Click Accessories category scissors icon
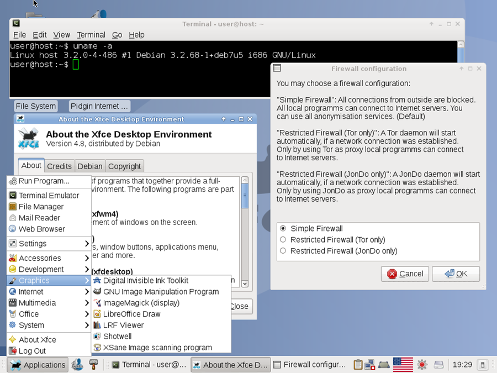 tap(12, 258)
